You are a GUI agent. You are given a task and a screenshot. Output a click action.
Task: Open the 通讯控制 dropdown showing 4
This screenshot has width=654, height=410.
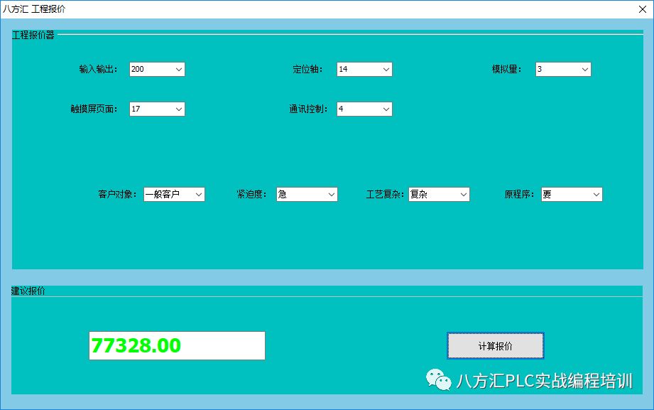tap(364, 109)
